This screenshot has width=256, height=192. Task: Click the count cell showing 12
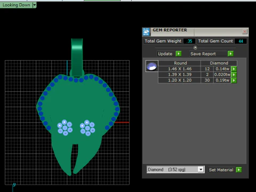coord(207,69)
